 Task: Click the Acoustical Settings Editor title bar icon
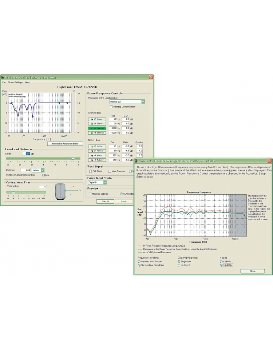click(3, 77)
